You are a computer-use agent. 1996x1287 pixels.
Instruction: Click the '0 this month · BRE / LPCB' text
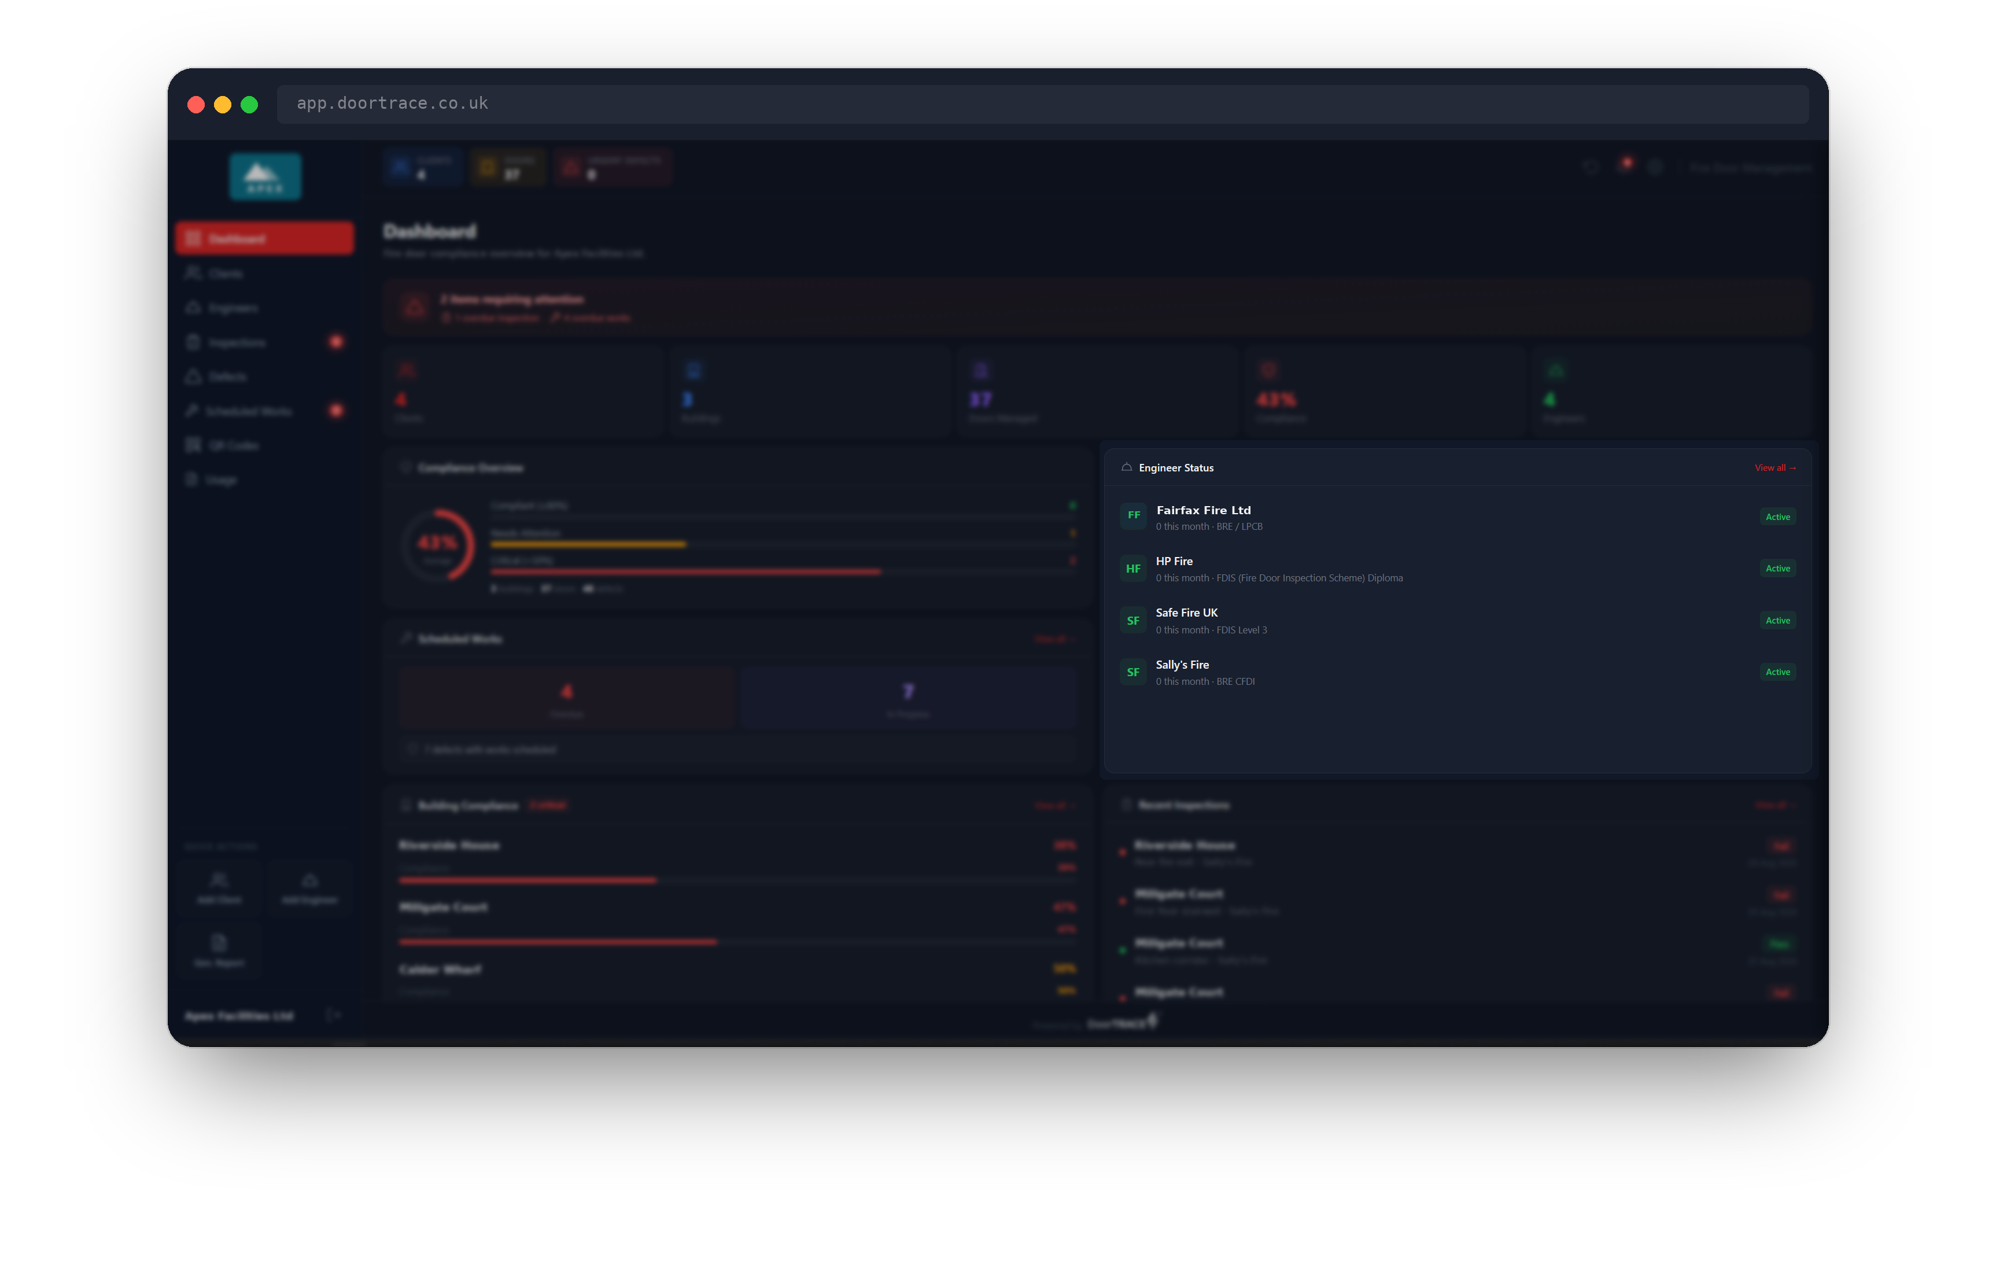pos(1209,526)
